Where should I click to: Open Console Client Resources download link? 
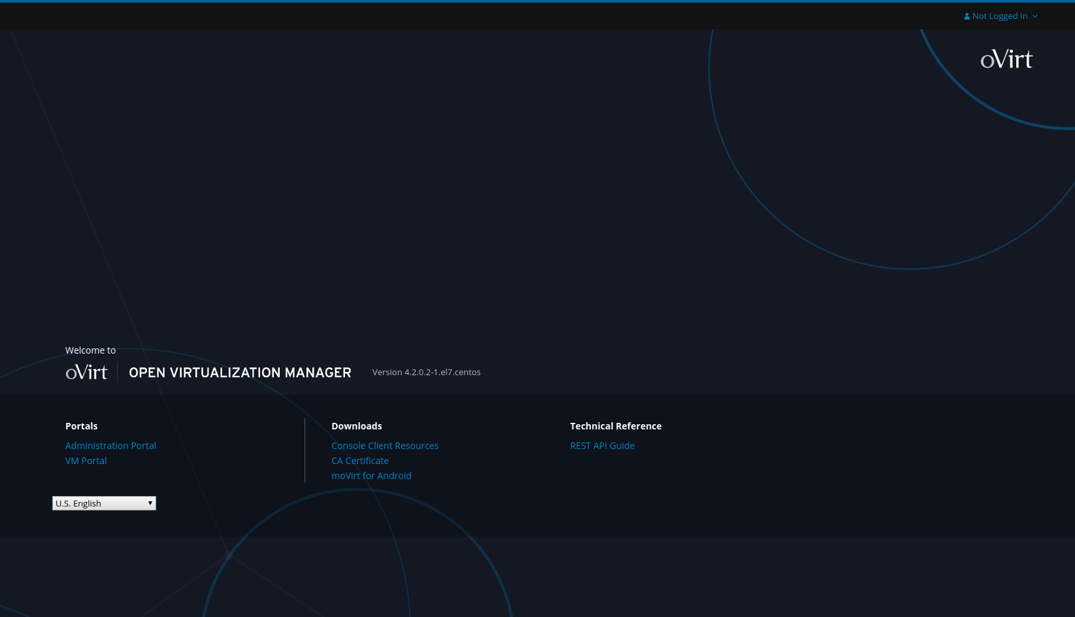pyautogui.click(x=385, y=446)
